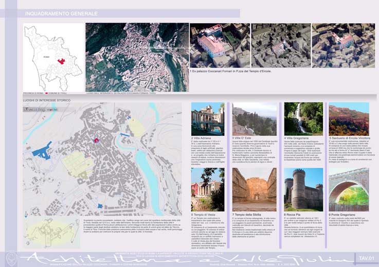Click the 7 Tempio della Sibilla title

click(x=246, y=214)
